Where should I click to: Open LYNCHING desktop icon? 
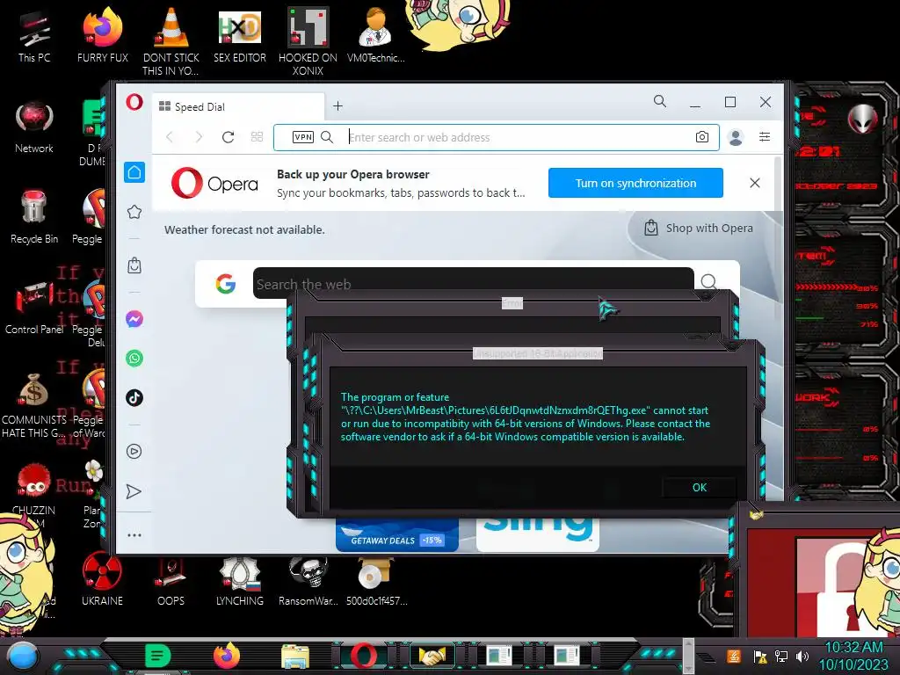tap(240, 580)
